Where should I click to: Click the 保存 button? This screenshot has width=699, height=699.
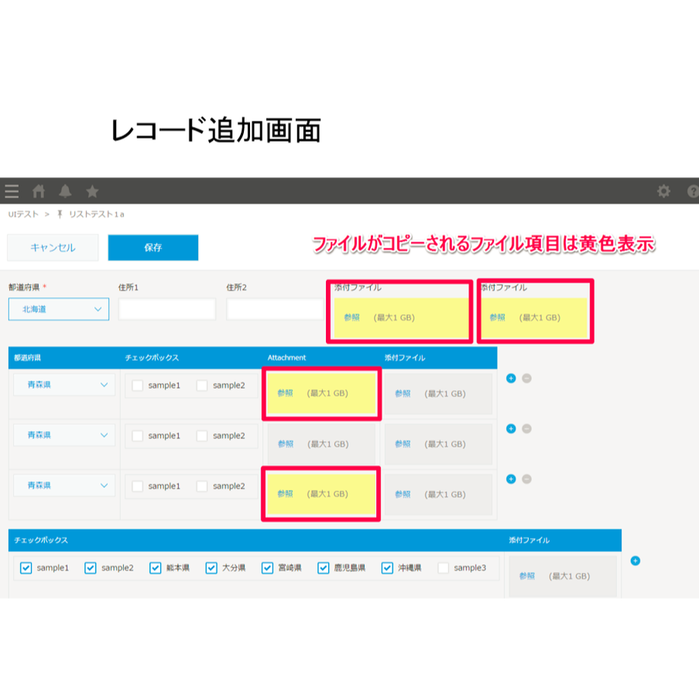point(153,248)
